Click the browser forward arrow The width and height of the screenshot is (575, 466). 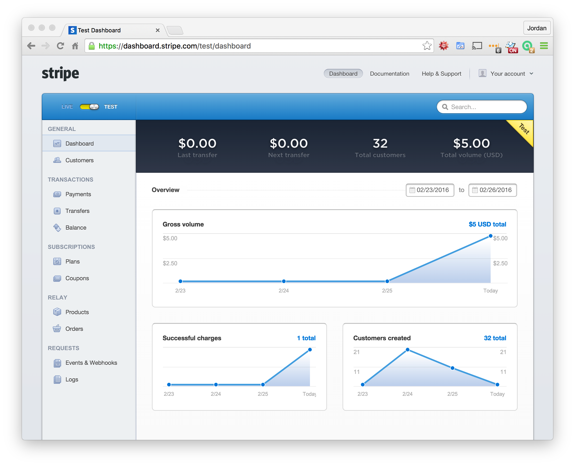[x=46, y=46]
